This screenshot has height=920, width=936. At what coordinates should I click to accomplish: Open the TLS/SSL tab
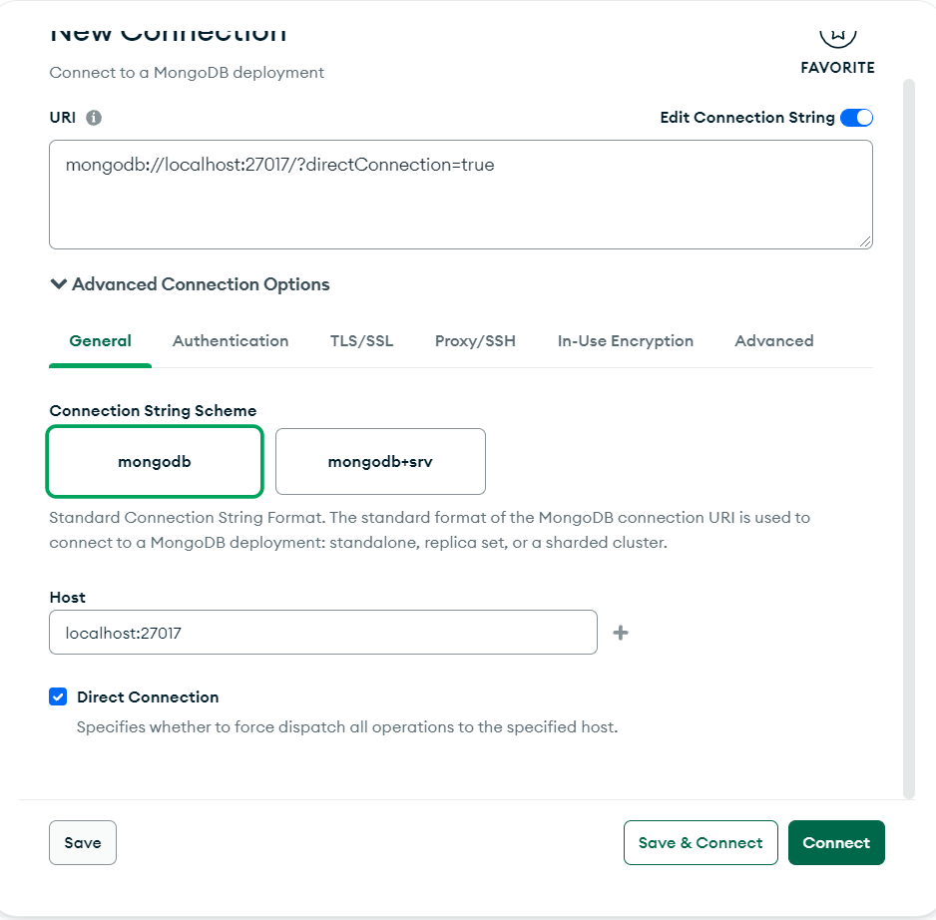(x=361, y=341)
